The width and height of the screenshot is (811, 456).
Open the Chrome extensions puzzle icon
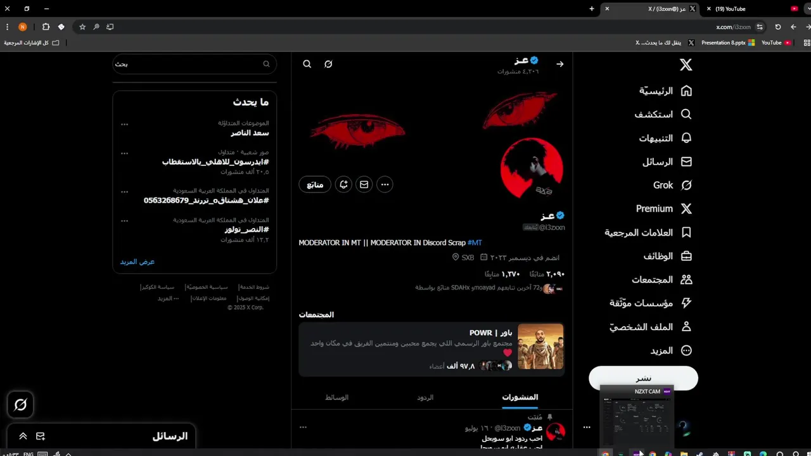point(46,27)
